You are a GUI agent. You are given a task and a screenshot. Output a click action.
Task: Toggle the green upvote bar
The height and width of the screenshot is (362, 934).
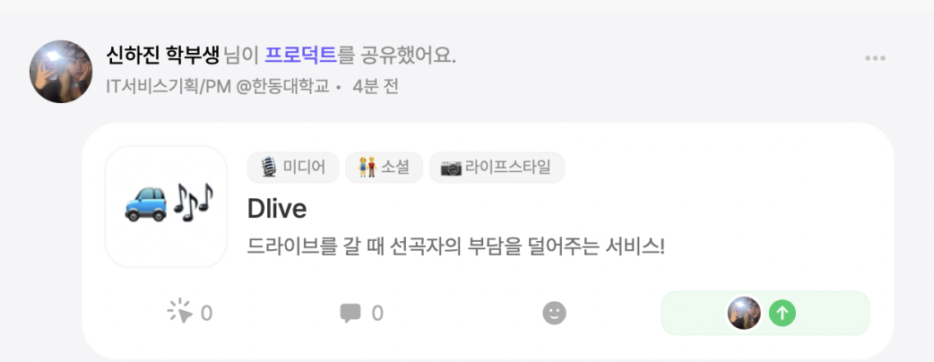[765, 314]
